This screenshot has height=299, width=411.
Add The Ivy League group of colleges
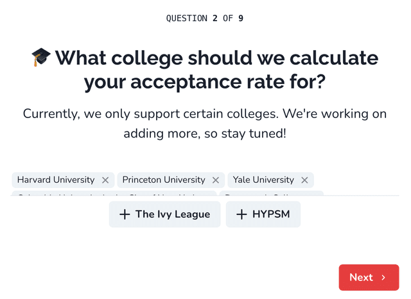click(x=165, y=214)
